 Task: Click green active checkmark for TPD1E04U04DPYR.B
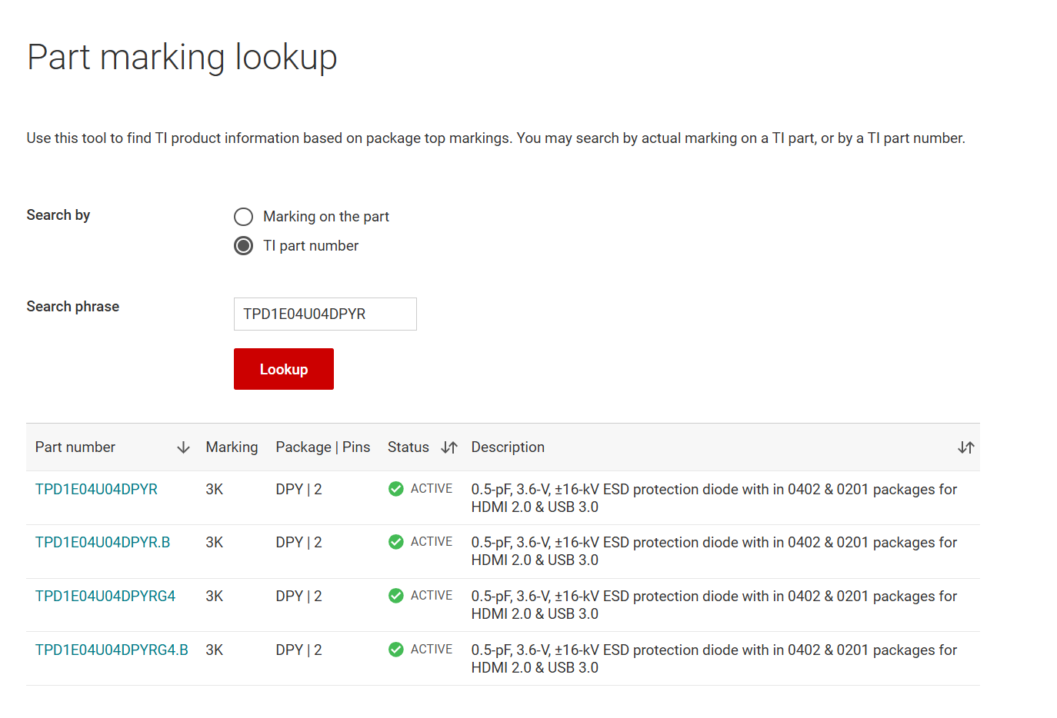pyautogui.click(x=396, y=542)
